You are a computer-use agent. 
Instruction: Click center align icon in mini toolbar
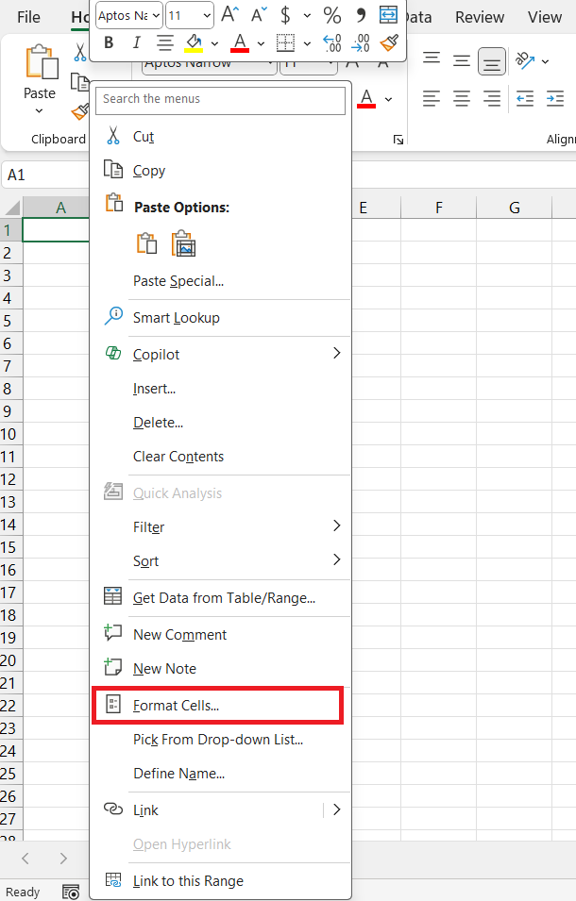[x=165, y=42]
